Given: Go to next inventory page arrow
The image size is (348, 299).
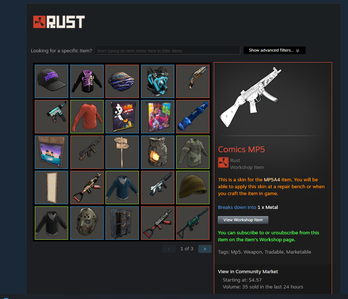Looking at the screenshot, I should [x=205, y=249].
